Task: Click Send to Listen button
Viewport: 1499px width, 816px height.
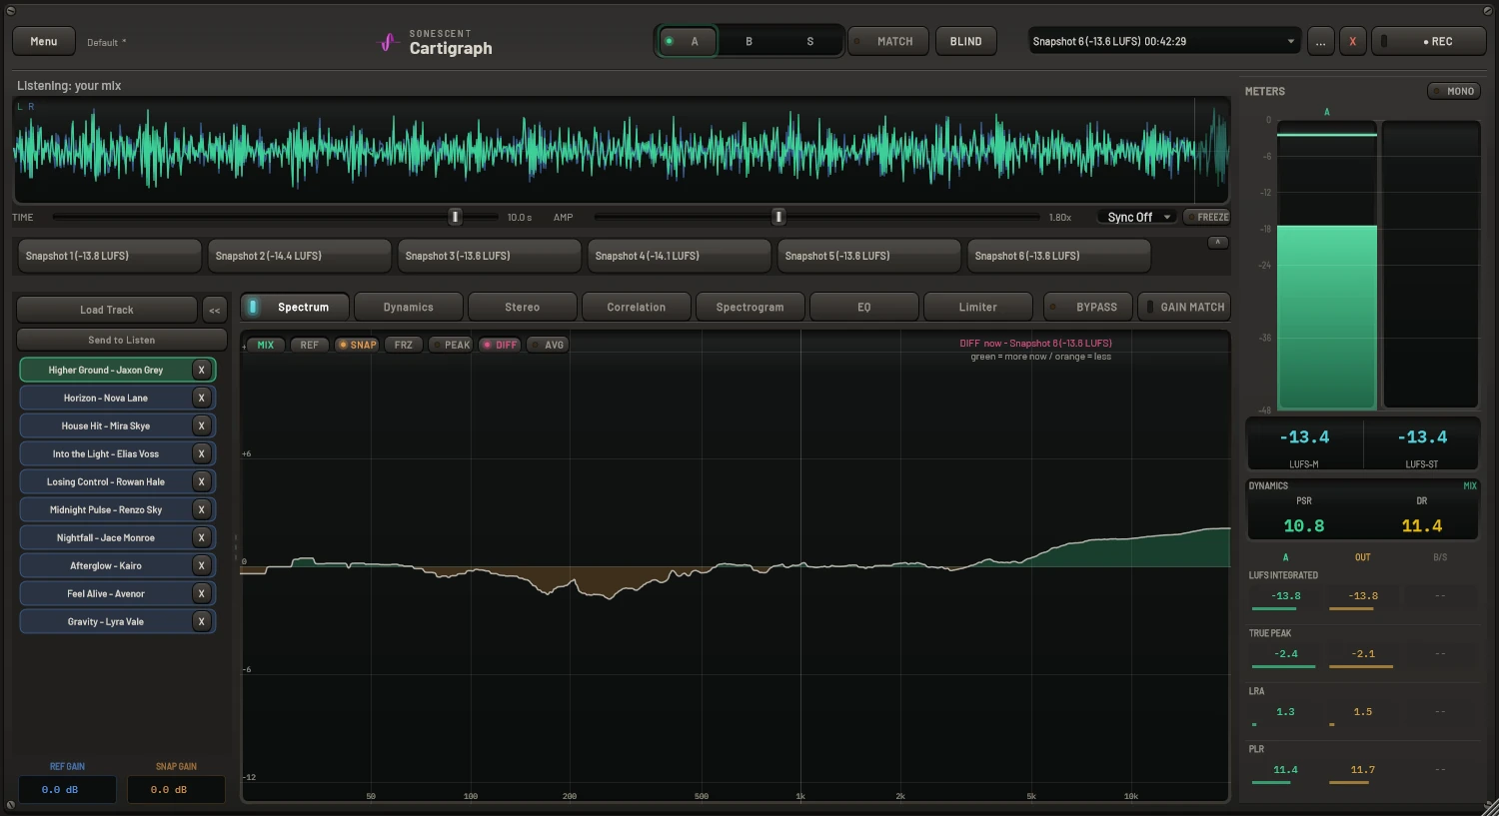Action: click(122, 340)
